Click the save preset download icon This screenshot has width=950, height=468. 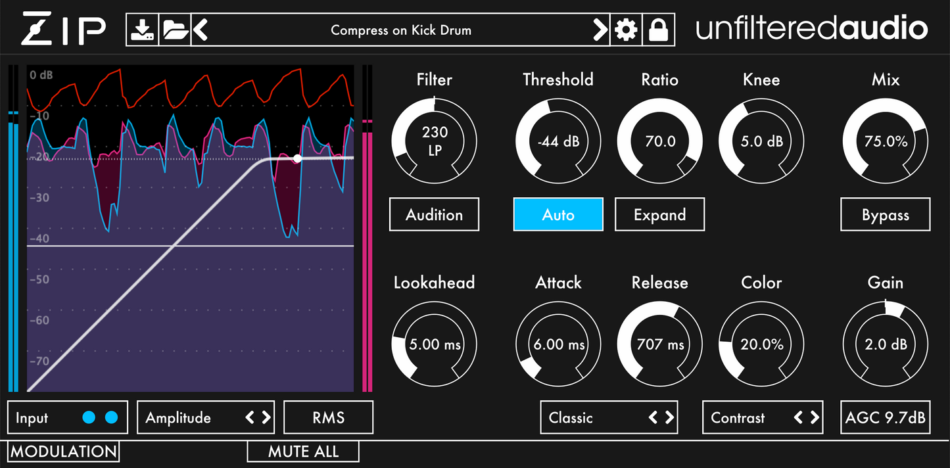coord(143,30)
